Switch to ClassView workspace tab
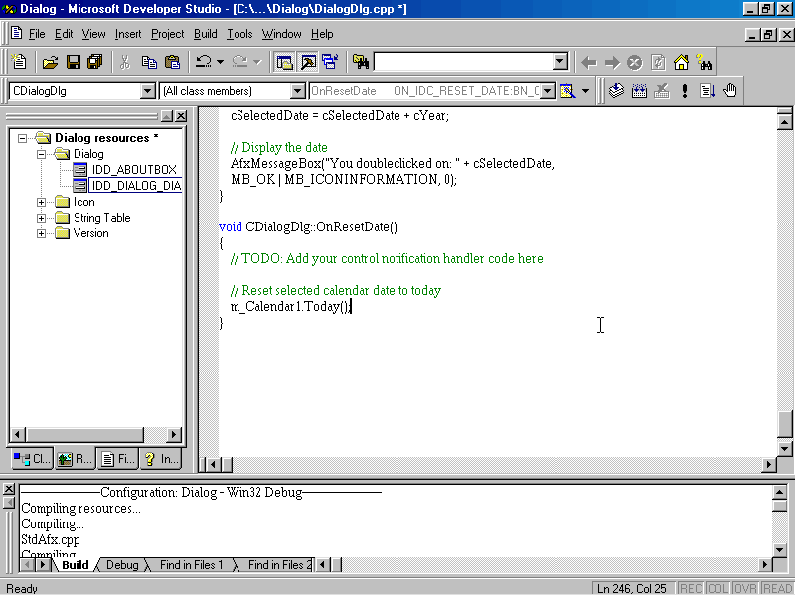This screenshot has width=795, height=596. tap(32, 459)
